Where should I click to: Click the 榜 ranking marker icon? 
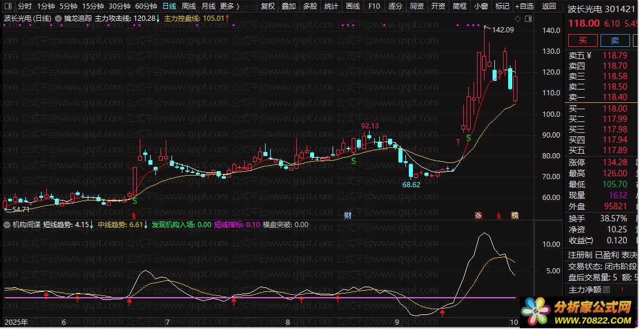[515, 216]
